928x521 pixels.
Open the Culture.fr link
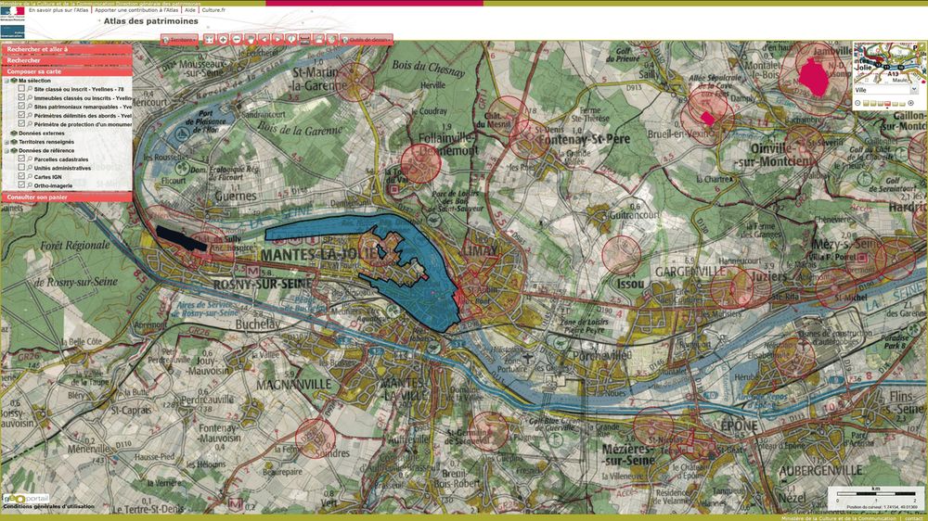coord(213,10)
